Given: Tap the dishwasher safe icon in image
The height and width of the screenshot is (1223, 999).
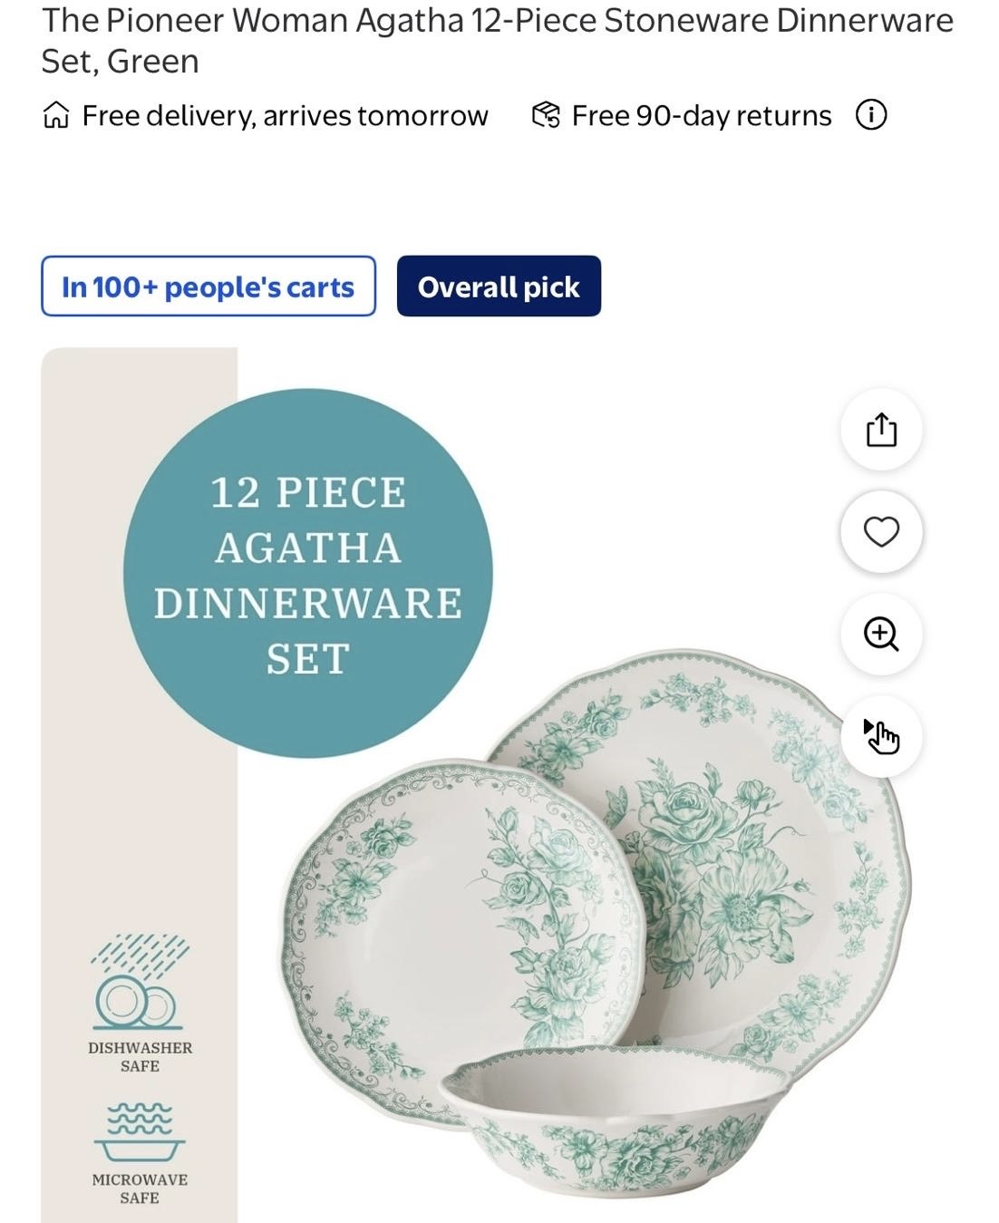Looking at the screenshot, I should click(x=140, y=982).
